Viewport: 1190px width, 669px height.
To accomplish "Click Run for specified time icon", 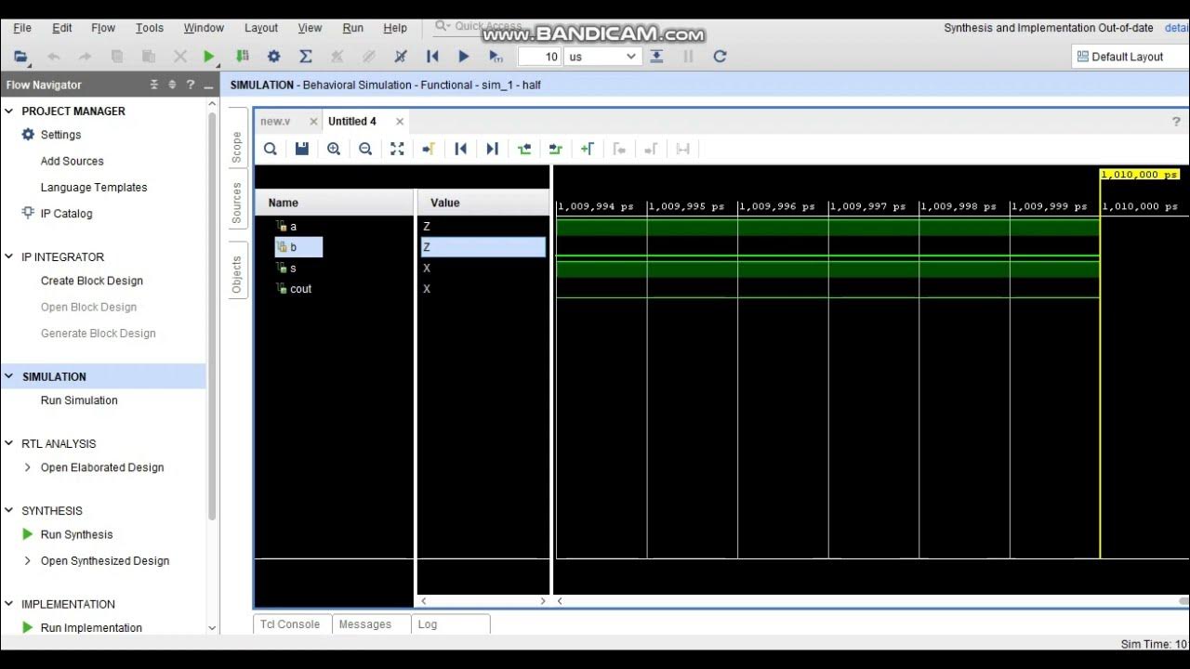I will click(x=496, y=57).
